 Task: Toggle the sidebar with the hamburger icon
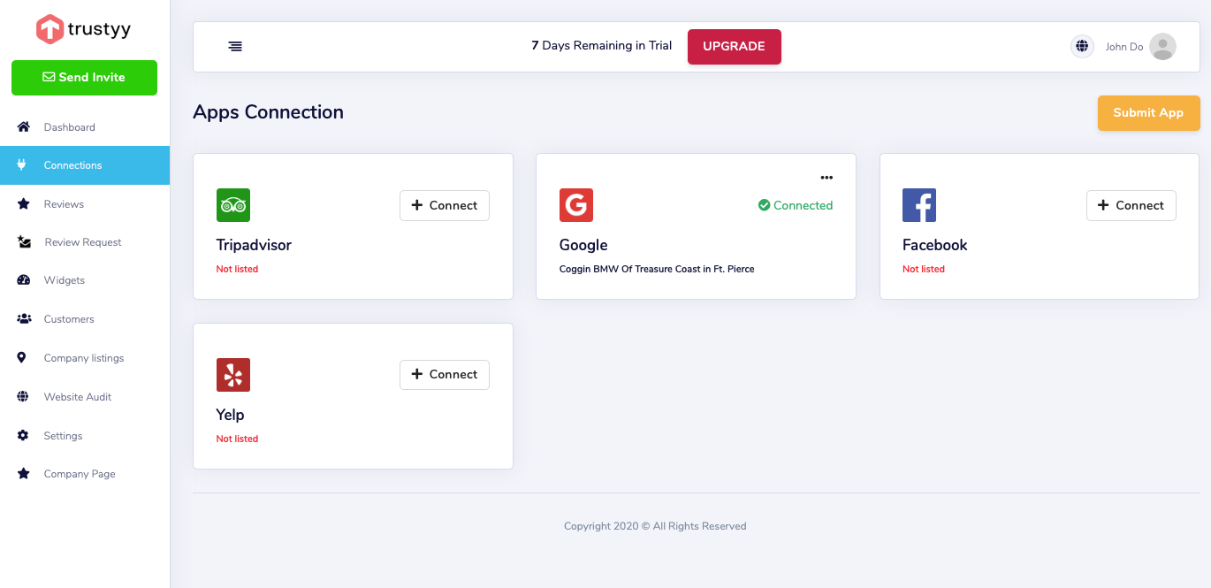(235, 46)
